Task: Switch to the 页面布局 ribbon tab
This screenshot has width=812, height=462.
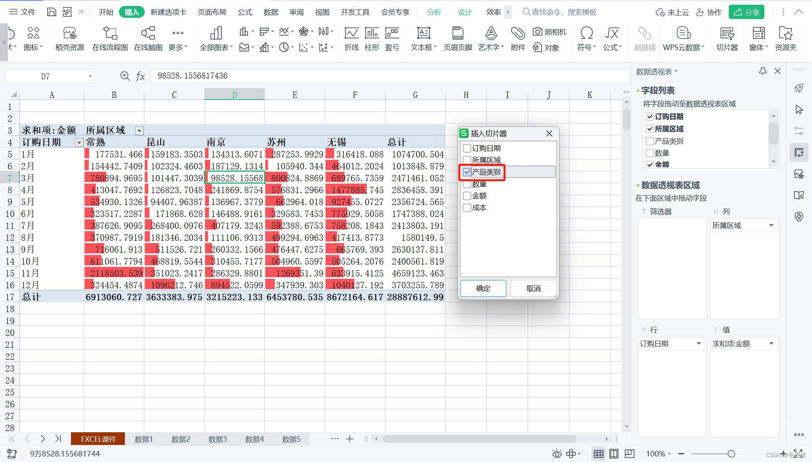Action: click(x=212, y=12)
